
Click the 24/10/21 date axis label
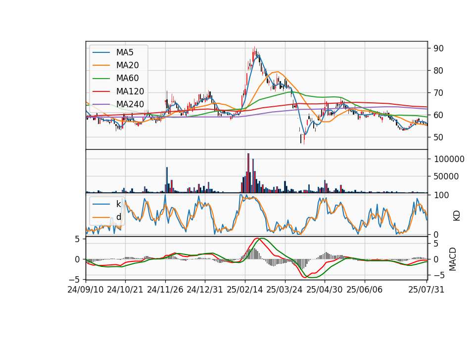pyautogui.click(x=125, y=290)
